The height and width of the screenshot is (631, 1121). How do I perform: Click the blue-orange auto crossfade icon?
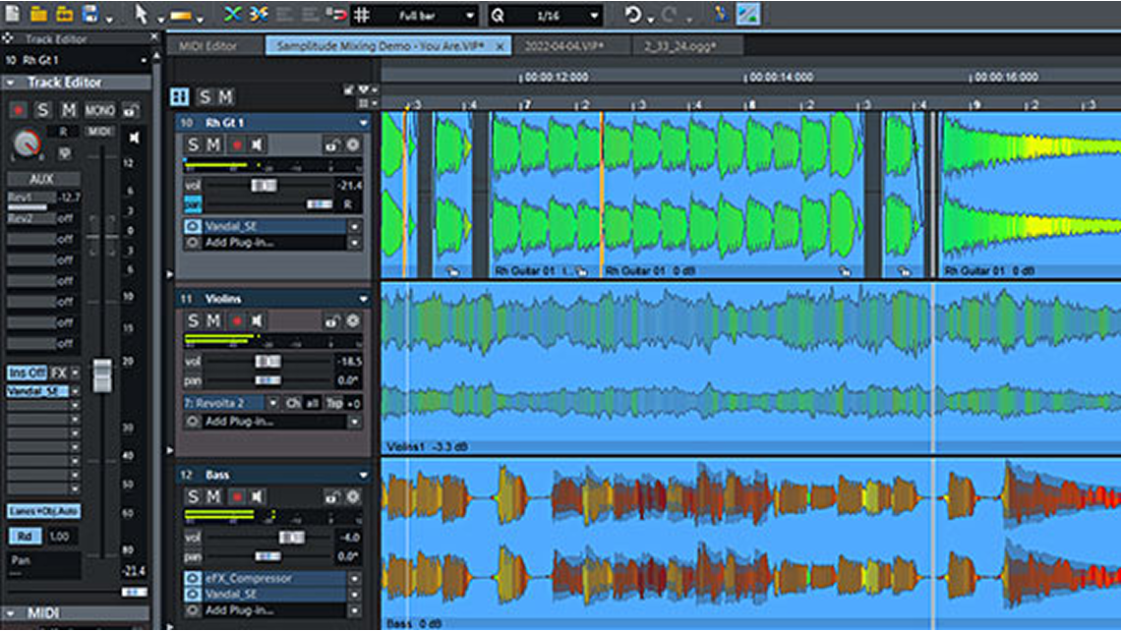[x=259, y=14]
